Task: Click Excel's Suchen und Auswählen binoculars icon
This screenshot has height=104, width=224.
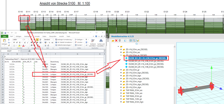Action: [101, 41]
